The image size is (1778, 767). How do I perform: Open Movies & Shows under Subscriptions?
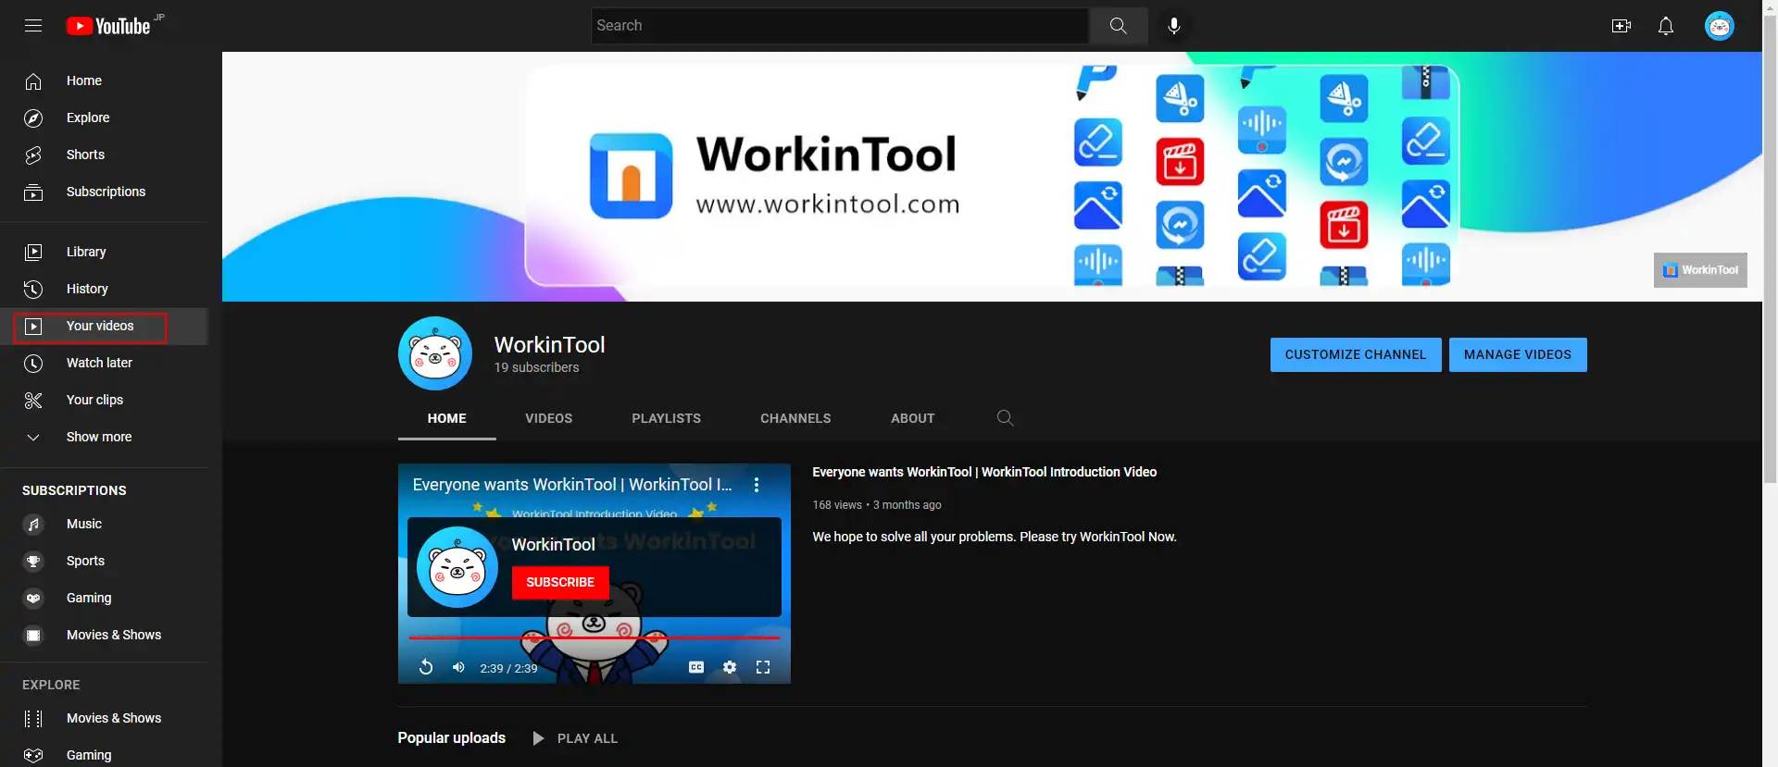pyautogui.click(x=104, y=636)
